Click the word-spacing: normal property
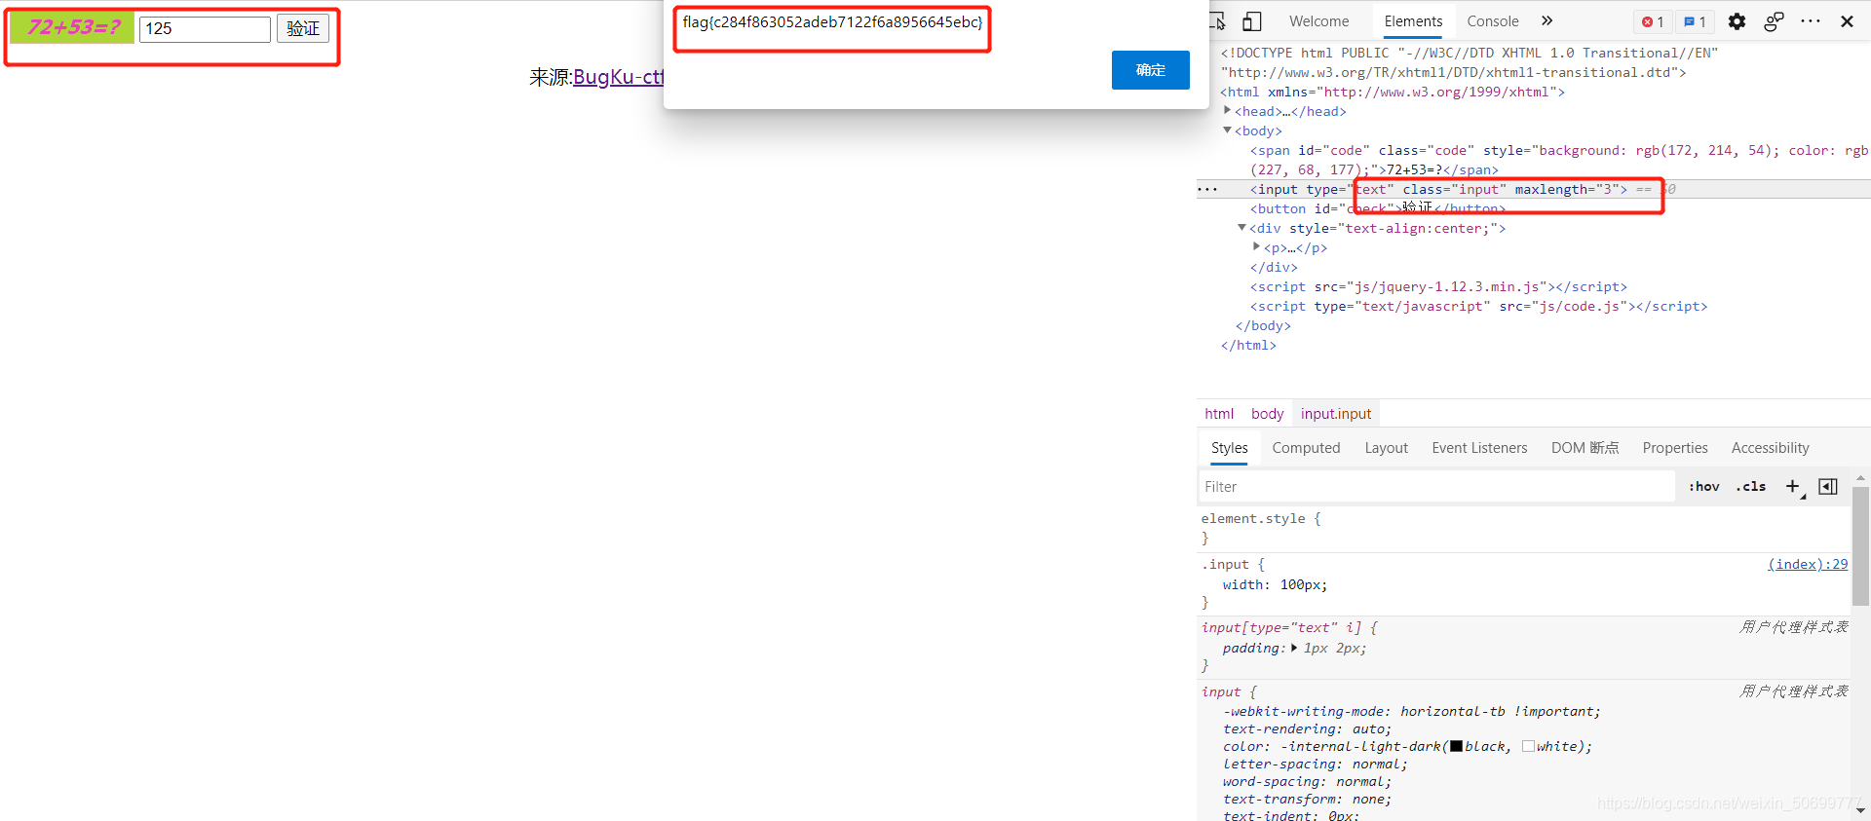 click(x=1307, y=781)
